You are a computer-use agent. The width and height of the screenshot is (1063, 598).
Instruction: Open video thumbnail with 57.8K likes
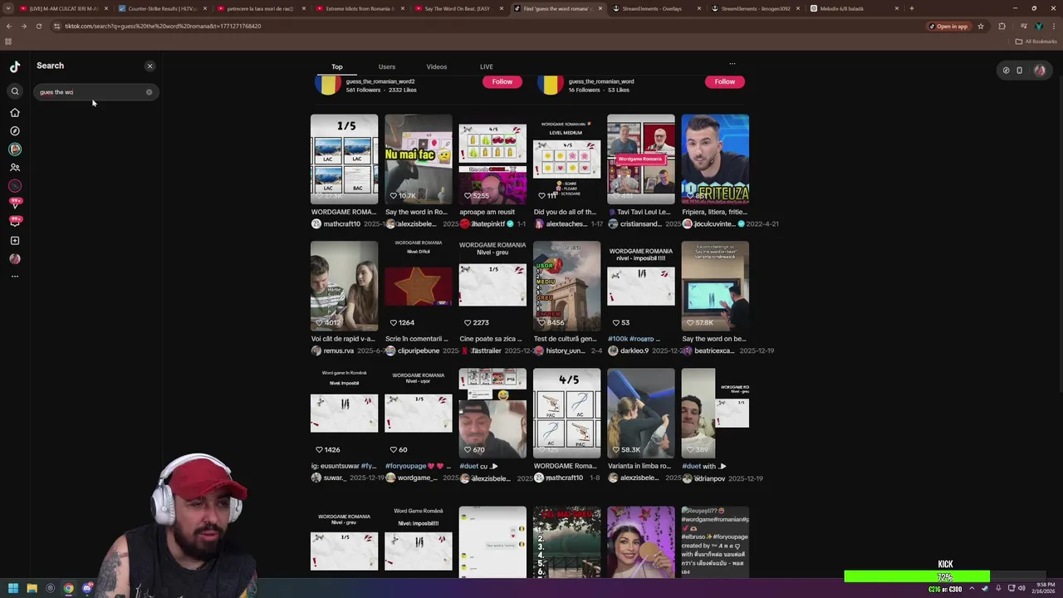tap(715, 286)
